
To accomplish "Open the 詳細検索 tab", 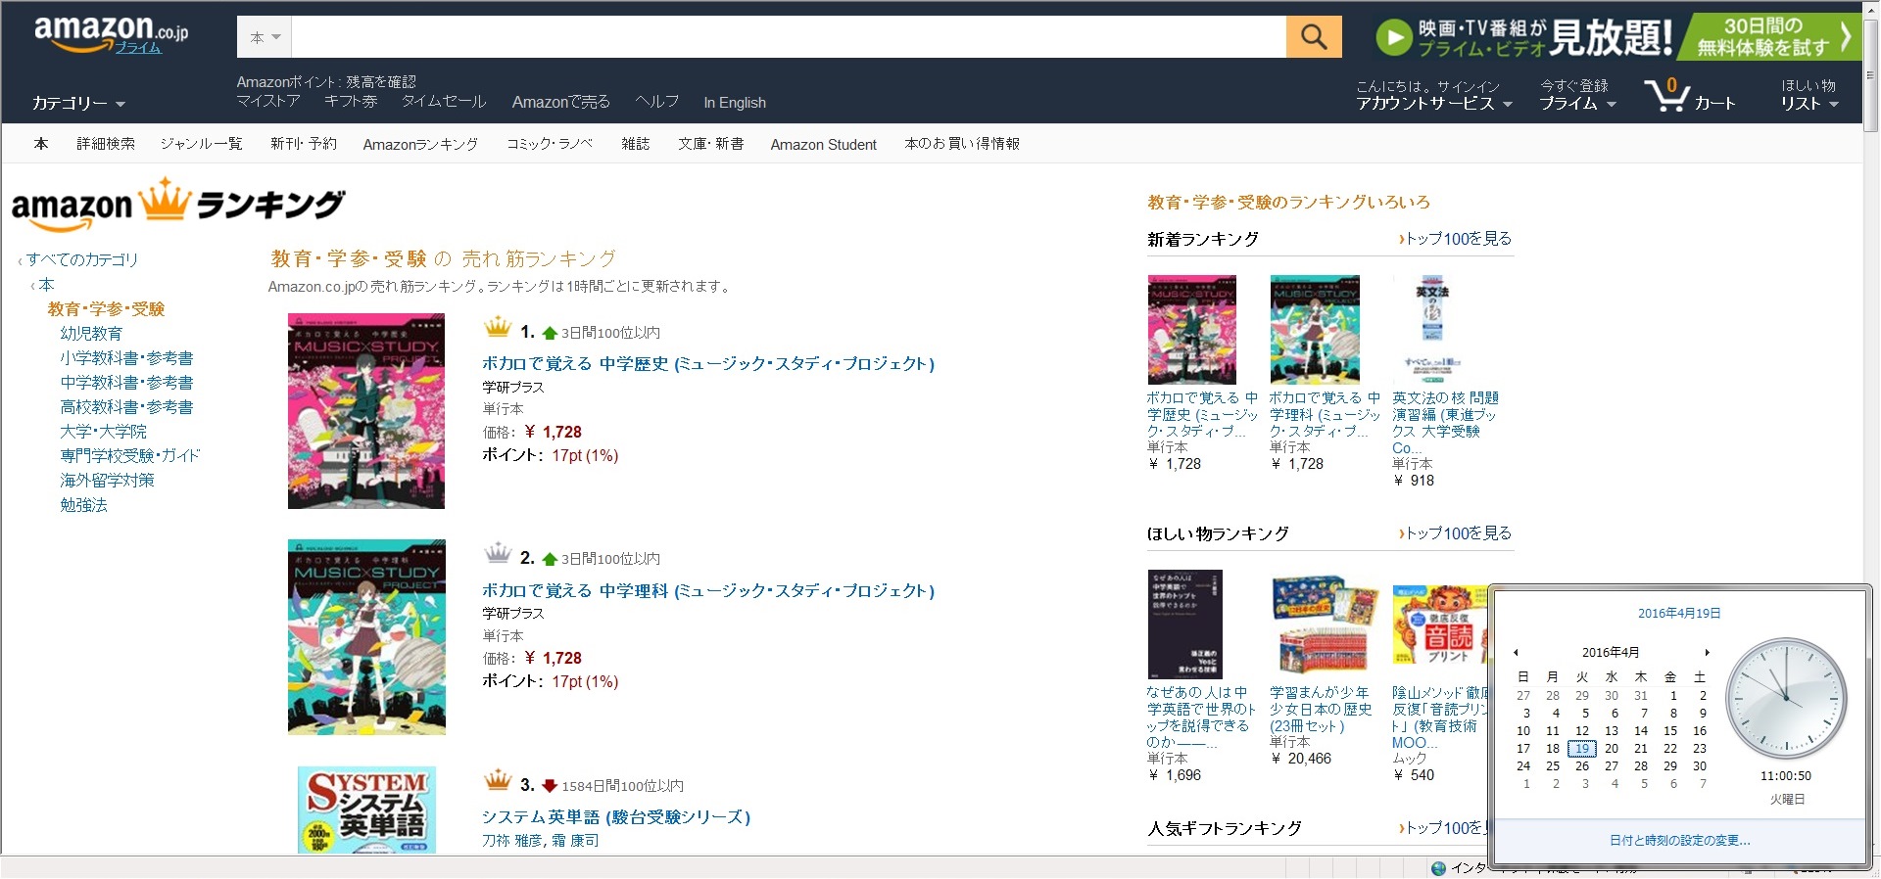I will [x=106, y=144].
